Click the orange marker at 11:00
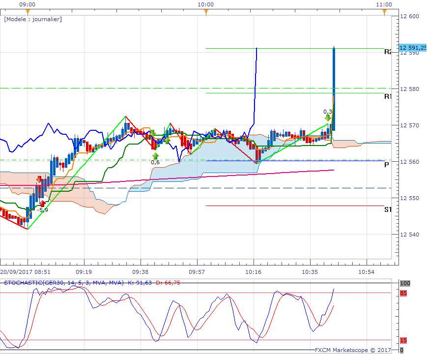The height and width of the screenshot is (354, 427). tap(385, 11)
